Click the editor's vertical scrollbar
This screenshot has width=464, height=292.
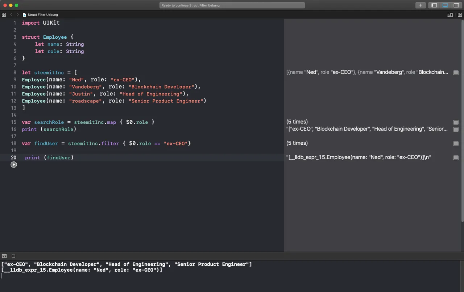(x=462, y=121)
